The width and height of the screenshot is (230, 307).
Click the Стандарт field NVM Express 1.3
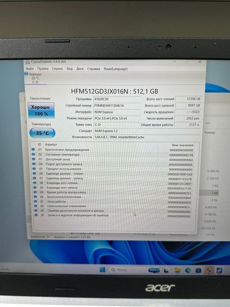click(147, 131)
